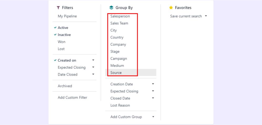The height and width of the screenshot is (125, 262).
Task: Show Archived records
Action: tap(65, 86)
